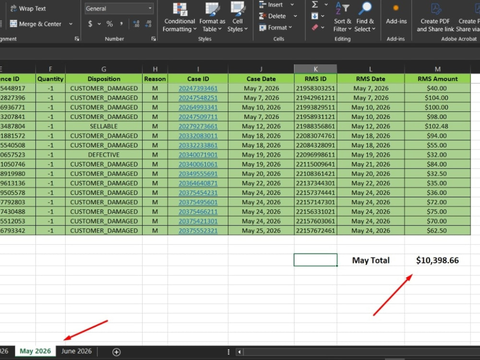Open the General number format combo box
480x360 pixels.
tap(119, 9)
